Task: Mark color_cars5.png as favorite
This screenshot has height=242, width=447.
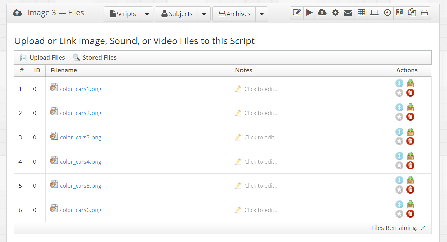Action: pyautogui.click(x=399, y=189)
